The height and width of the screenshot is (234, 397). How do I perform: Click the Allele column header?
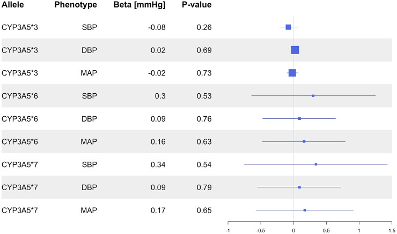tap(13, 4)
